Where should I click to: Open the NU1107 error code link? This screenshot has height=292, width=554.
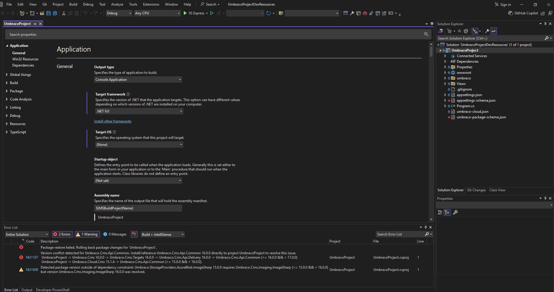32,257
